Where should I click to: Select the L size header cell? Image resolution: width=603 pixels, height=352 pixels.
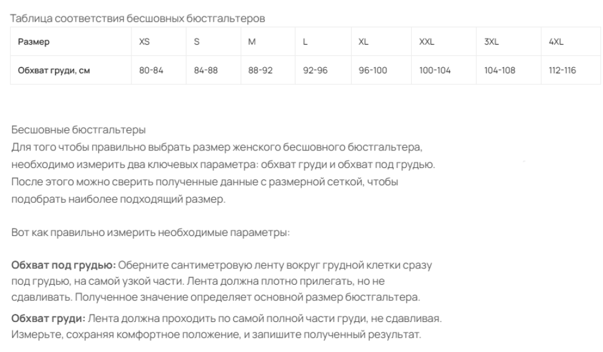(323, 42)
